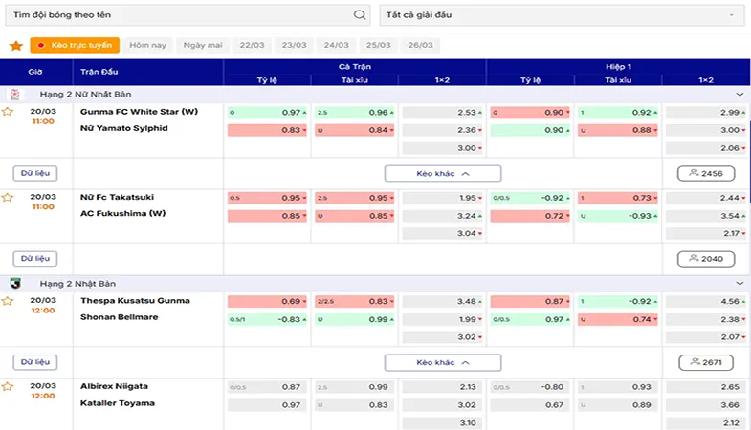Favorite the Albirex Niigata match

[x=8, y=386]
